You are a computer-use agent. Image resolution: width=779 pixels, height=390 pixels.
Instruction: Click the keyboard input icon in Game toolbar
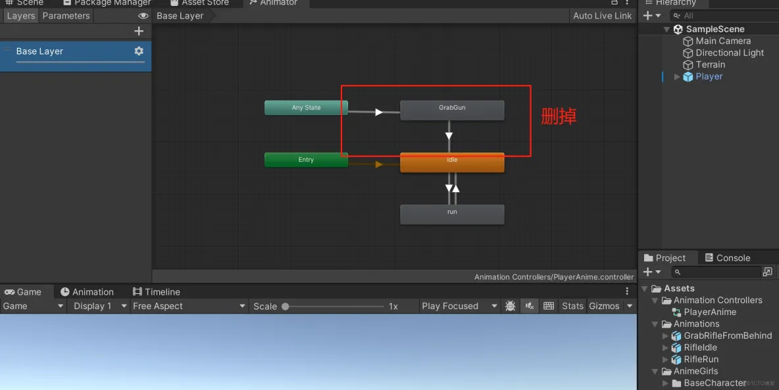tap(549, 306)
